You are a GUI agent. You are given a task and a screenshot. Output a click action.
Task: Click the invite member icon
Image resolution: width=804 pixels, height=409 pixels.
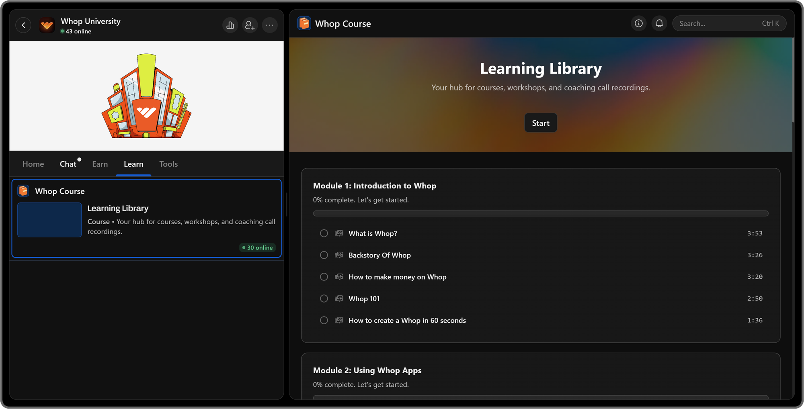coord(250,25)
